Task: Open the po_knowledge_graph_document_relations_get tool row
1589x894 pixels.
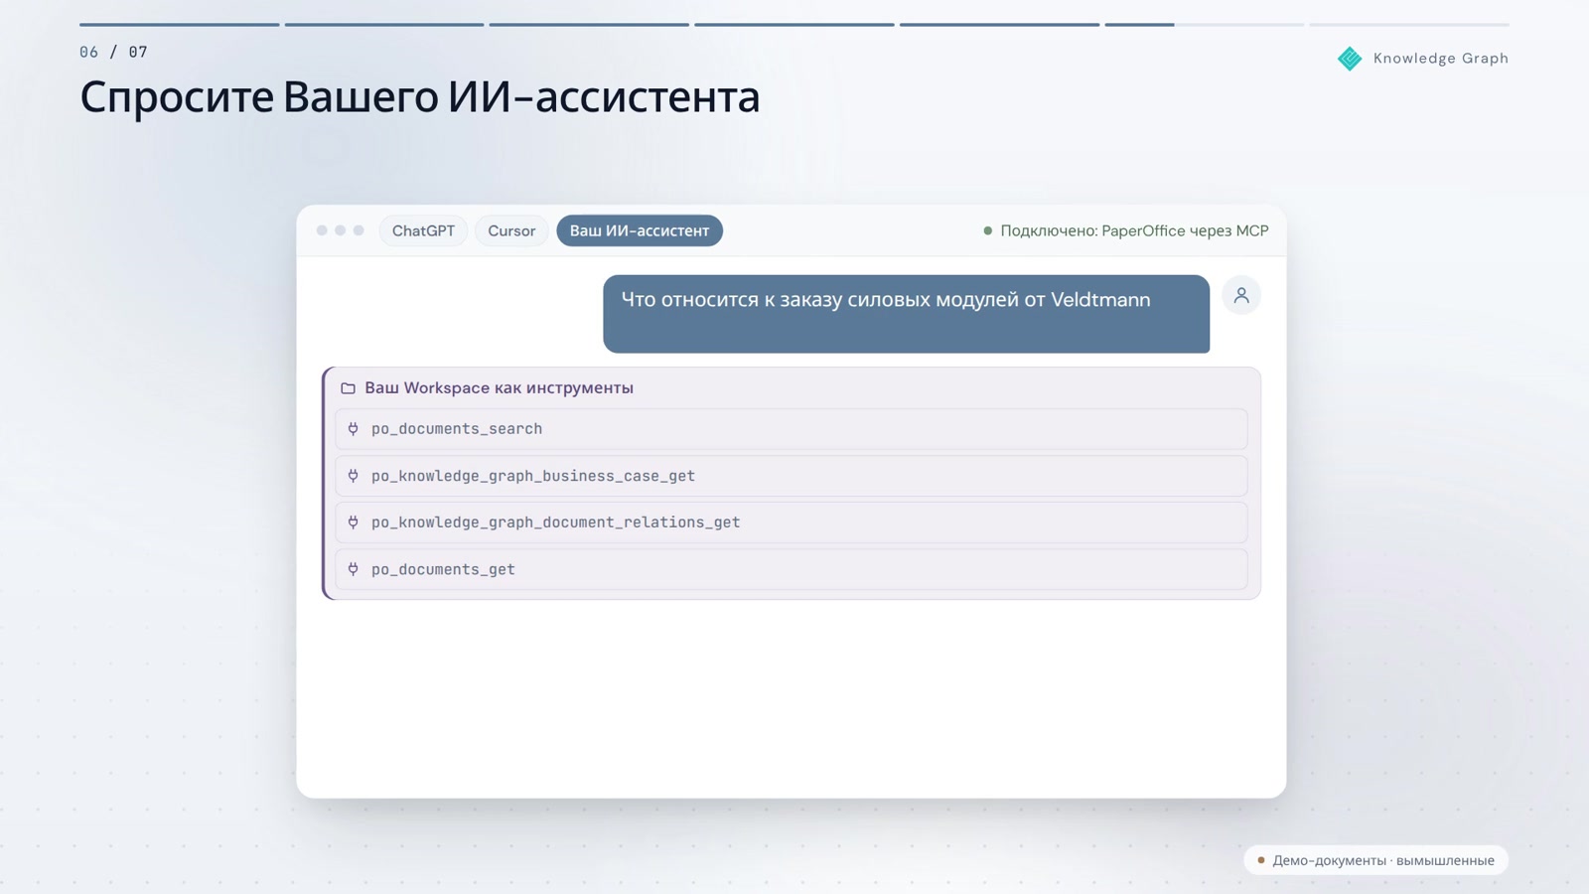Action: 792,522
